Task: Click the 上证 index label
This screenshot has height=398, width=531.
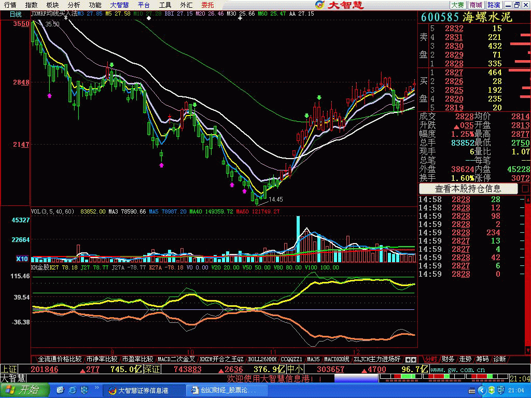Action: tap(9, 369)
